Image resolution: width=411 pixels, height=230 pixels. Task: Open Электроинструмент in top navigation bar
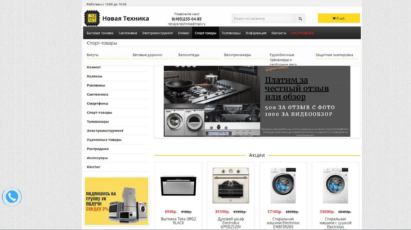(157, 33)
